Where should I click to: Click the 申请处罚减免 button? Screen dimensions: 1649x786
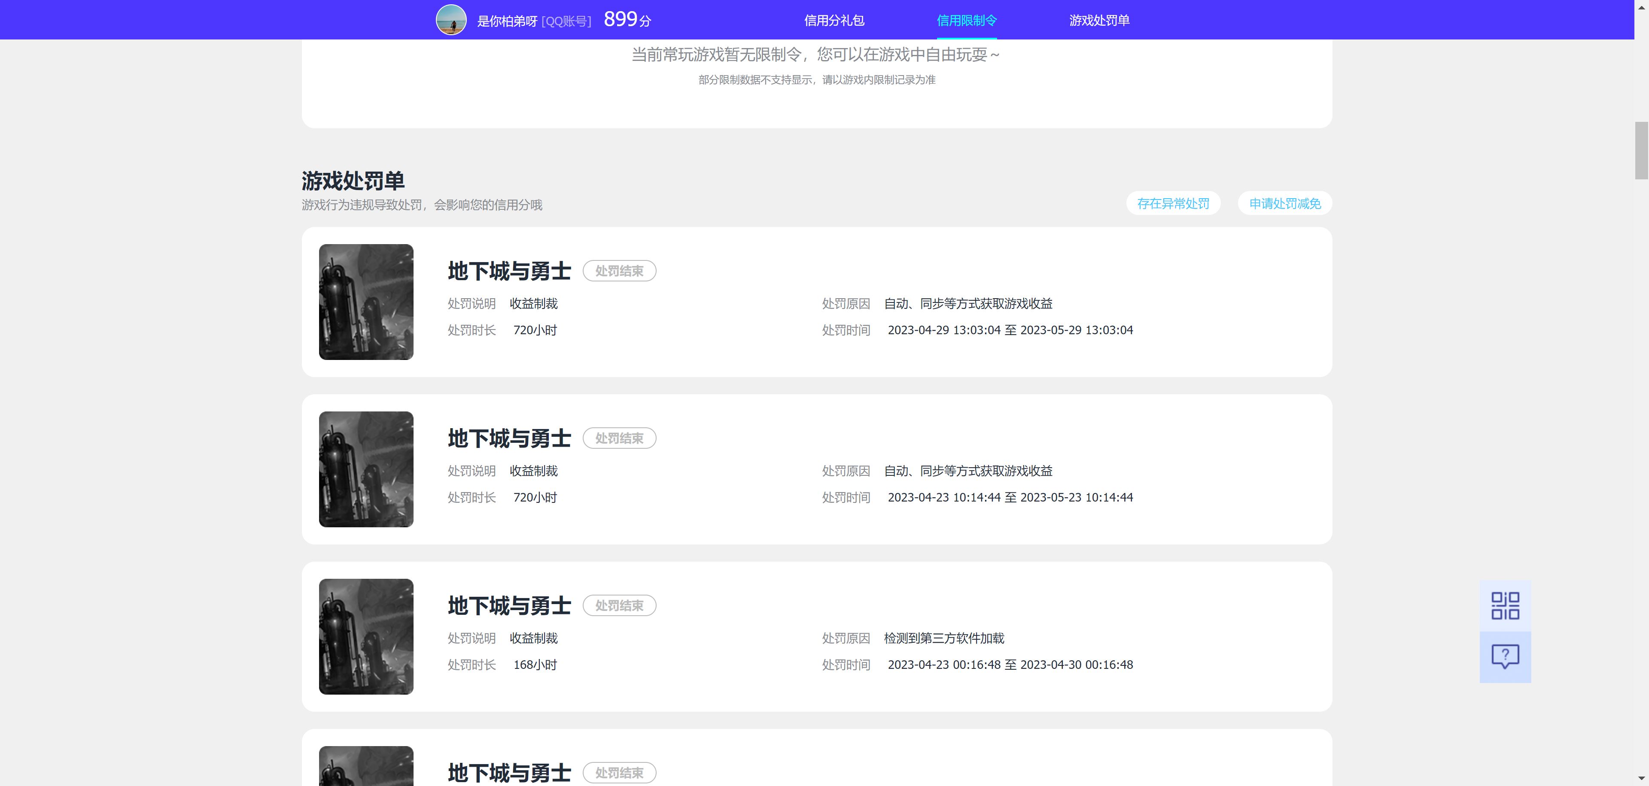pos(1284,203)
